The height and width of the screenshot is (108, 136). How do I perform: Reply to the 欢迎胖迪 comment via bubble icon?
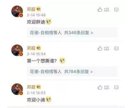pyautogui.click(x=116, y=10)
